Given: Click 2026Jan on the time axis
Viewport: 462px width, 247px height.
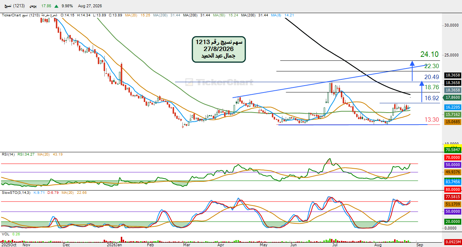Looking at the screenshot, I should click(114, 245).
